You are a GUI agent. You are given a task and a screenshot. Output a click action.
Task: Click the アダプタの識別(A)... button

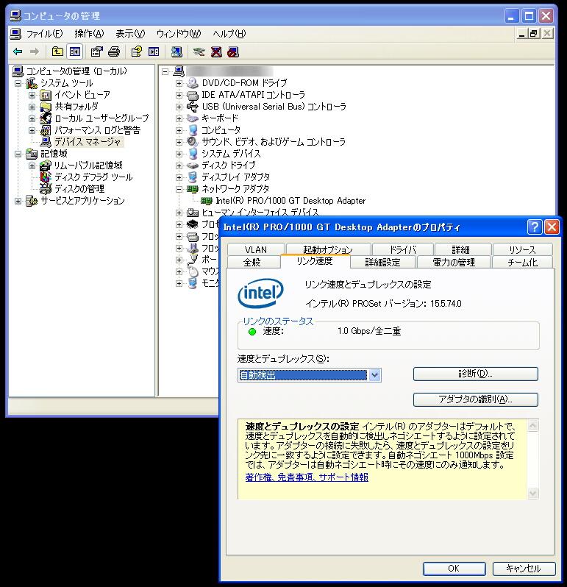[x=475, y=399]
